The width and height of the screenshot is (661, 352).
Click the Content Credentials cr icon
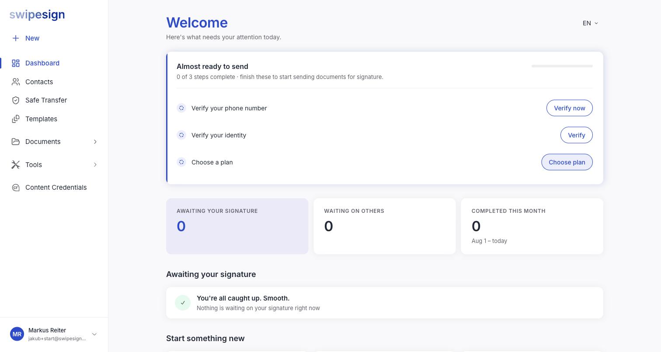(16, 188)
